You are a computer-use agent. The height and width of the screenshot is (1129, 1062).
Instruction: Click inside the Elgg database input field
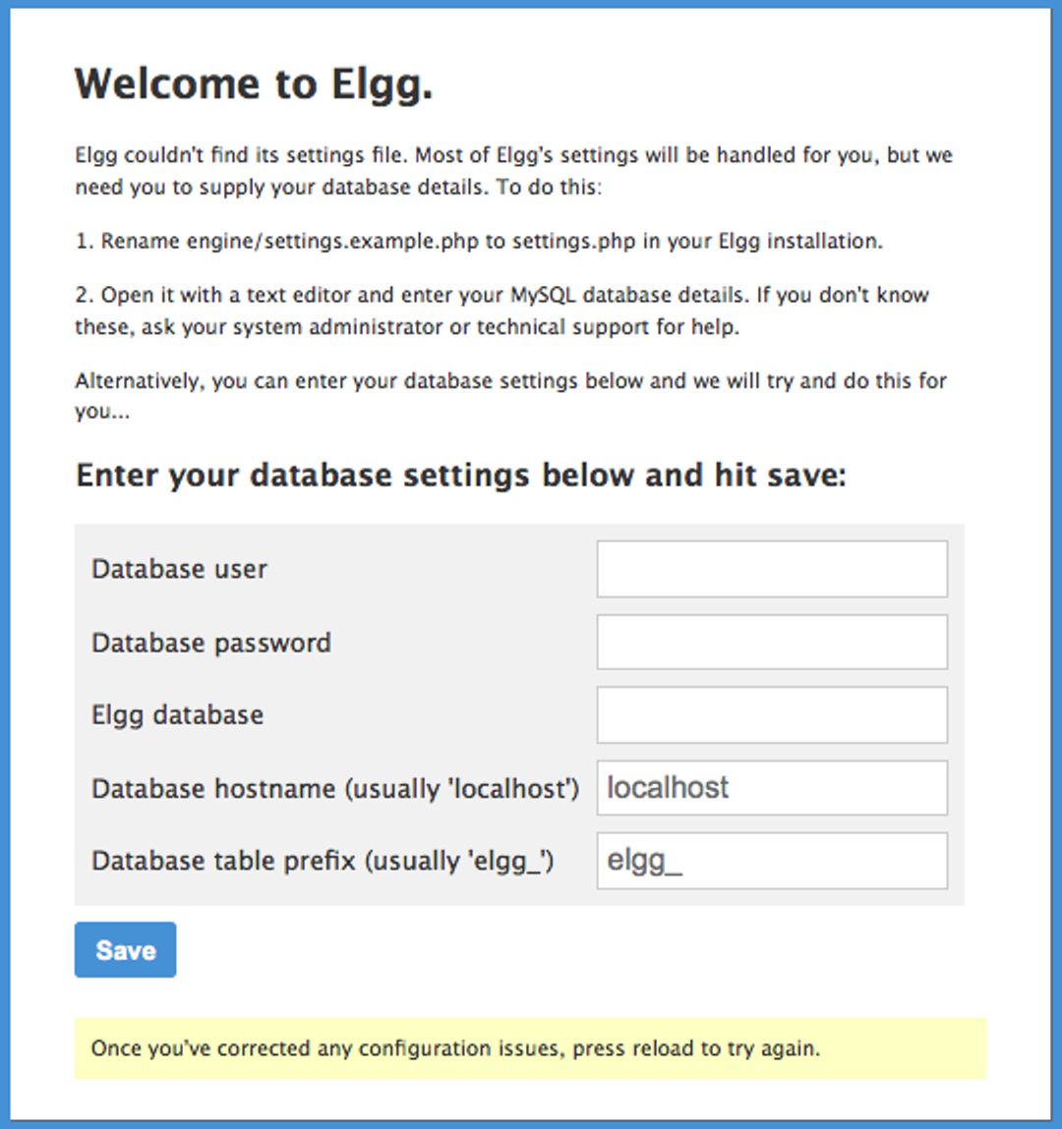[x=770, y=713]
